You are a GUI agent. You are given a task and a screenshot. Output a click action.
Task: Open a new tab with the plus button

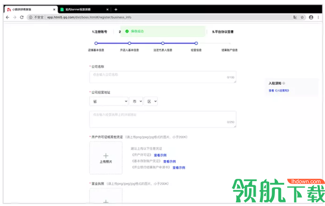point(116,9)
